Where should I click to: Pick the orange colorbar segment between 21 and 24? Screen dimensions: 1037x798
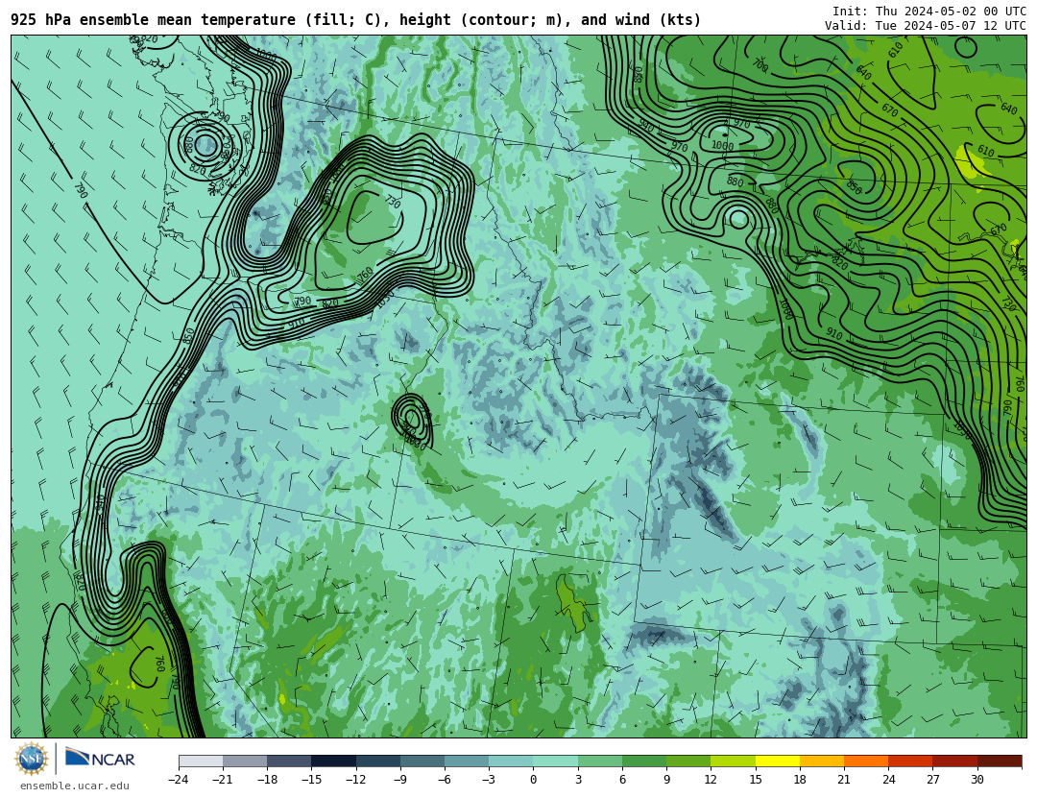click(866, 761)
